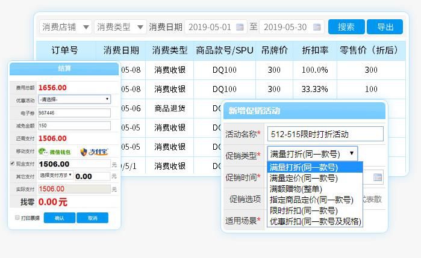Viewport: 421px width, 258px height.
Task: Click the 电子券 field containing 987446
Action: pyautogui.click(x=74, y=113)
